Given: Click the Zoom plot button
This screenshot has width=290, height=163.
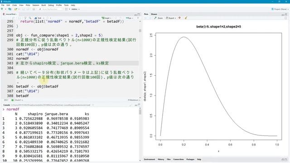Looking at the screenshot, I should 159,18.
